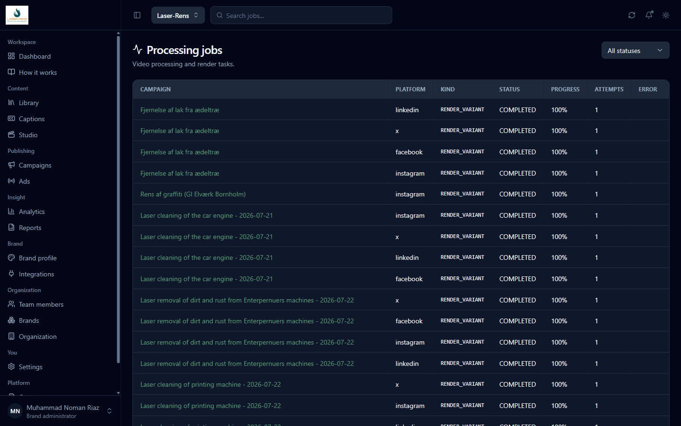Open Laser removal of dirt facebook campaign

point(247,321)
